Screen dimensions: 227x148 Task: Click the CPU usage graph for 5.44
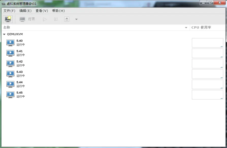tap(207, 84)
